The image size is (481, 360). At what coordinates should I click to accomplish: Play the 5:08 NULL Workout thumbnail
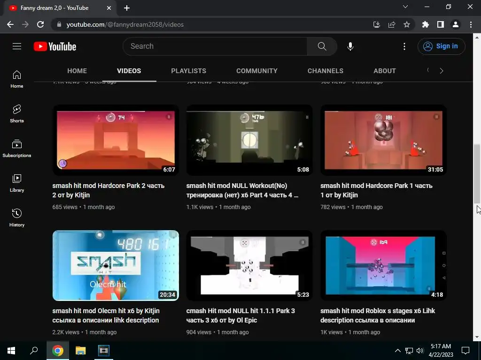[x=249, y=140]
